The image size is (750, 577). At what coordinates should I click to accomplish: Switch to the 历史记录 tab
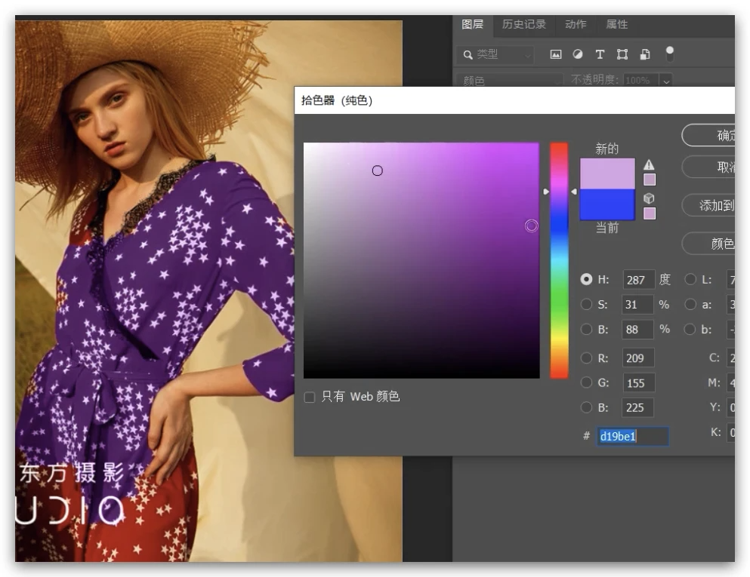tap(523, 24)
